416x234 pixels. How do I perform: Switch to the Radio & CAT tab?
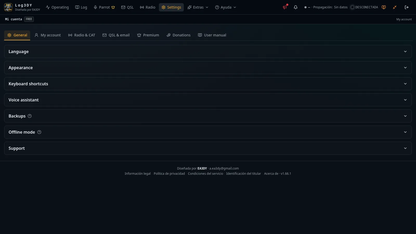coord(82,35)
